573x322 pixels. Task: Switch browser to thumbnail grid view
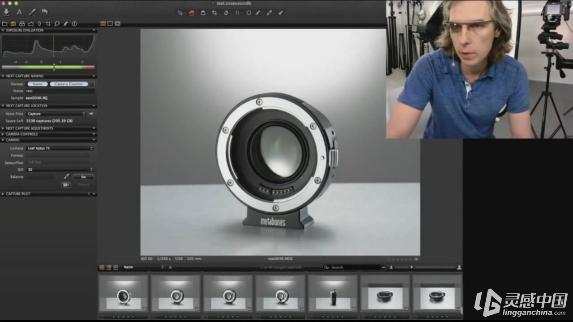[102, 267]
